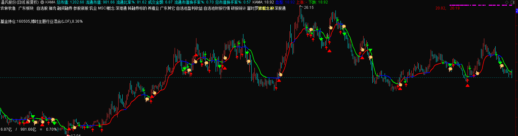The height and width of the screenshot is (136, 518).
Task: Open the 广东板块 sector tag
Action: pyautogui.click(x=26, y=8)
